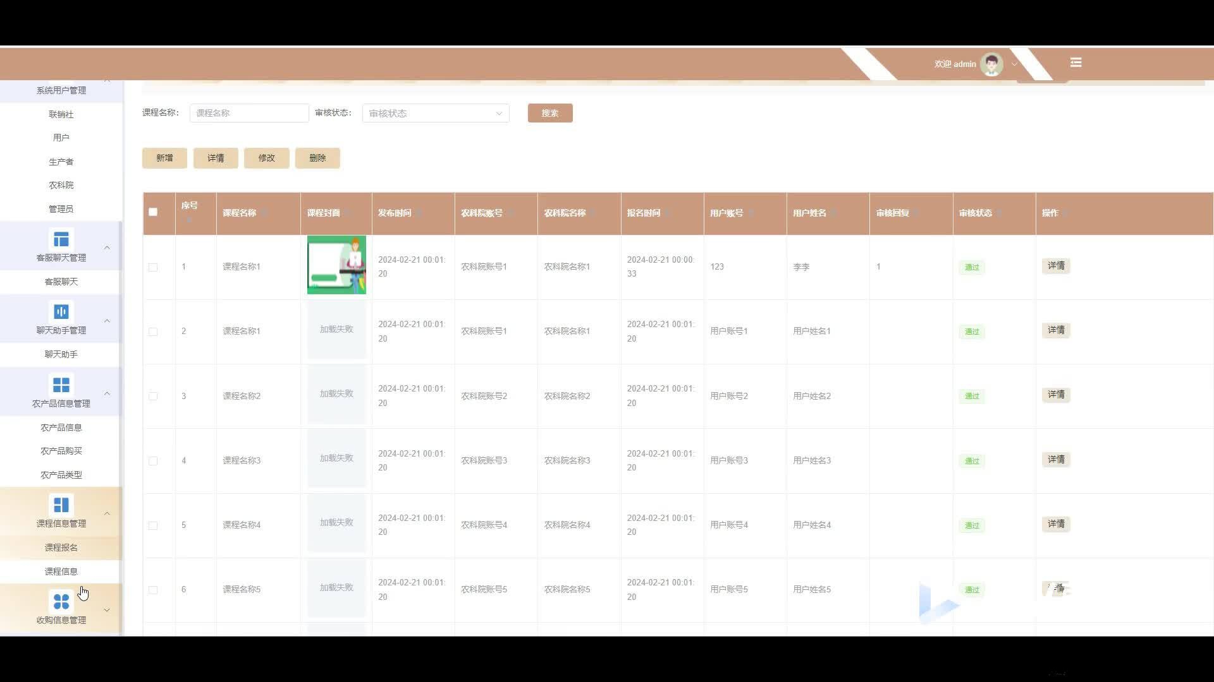
Task: Open the 审核状态 dropdown filter
Action: (435, 114)
